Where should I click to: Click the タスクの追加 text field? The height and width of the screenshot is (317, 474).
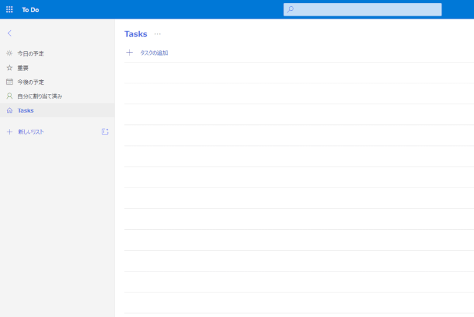pos(154,53)
